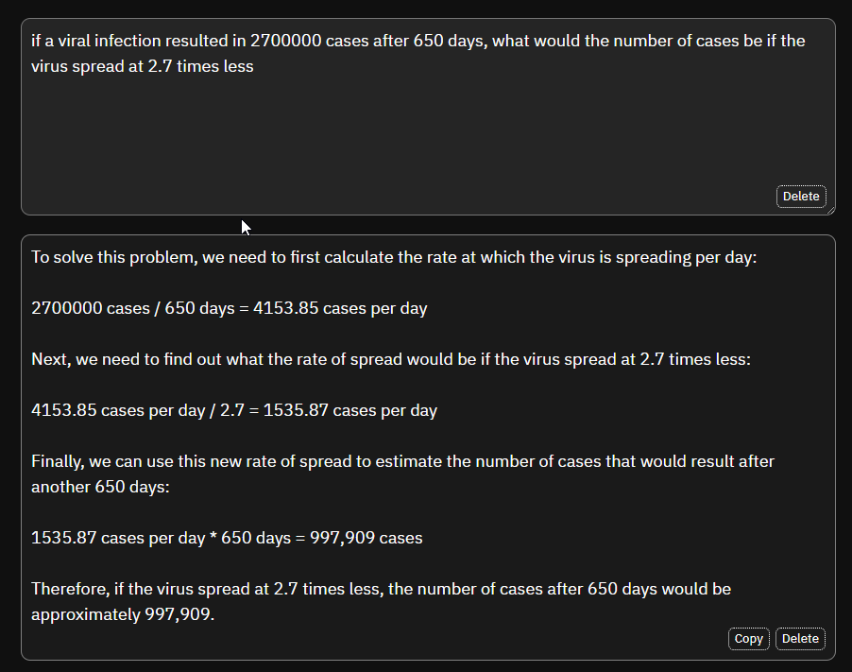Delete the user question message
Viewport: 852px width, 672px height.
coord(801,197)
